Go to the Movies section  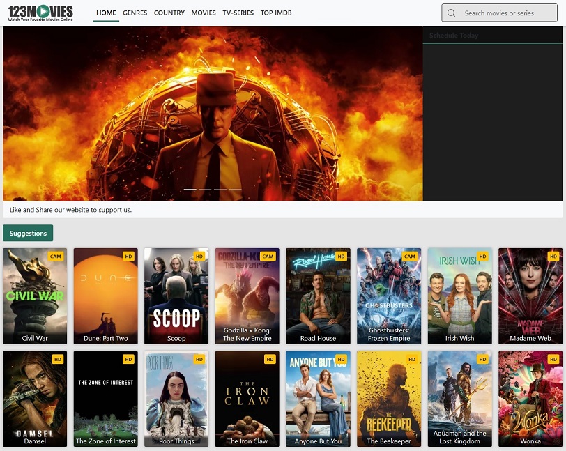[x=204, y=13]
